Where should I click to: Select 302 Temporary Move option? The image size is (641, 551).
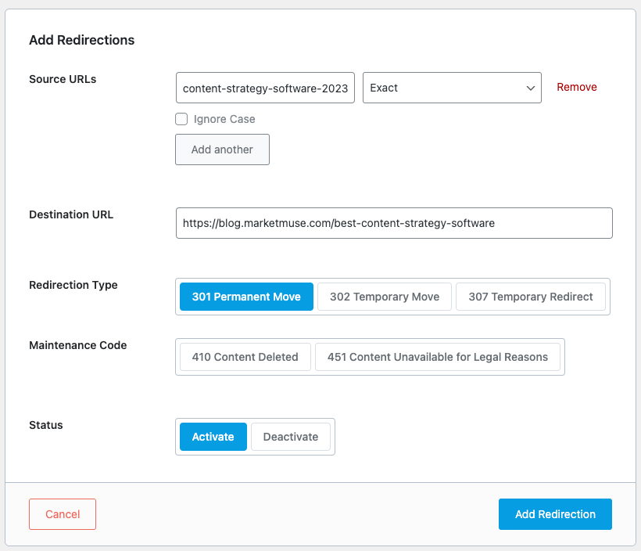tap(385, 297)
